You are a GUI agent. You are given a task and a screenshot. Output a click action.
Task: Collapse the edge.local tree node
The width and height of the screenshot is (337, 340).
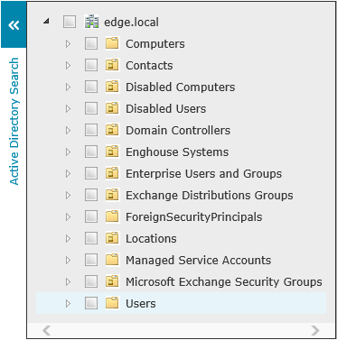46,22
